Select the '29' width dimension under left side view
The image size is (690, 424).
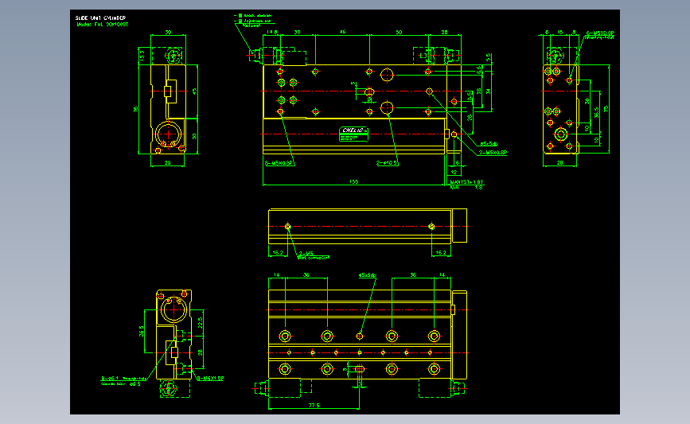tap(168, 163)
